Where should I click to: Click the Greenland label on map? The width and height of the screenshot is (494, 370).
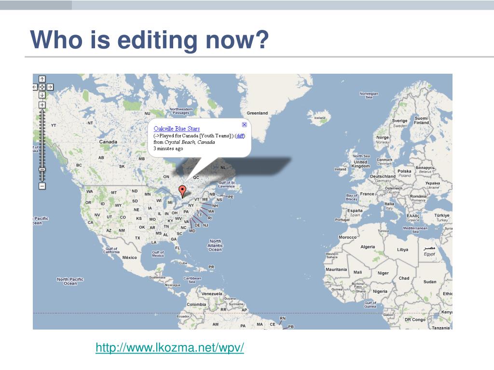pyautogui.click(x=257, y=113)
